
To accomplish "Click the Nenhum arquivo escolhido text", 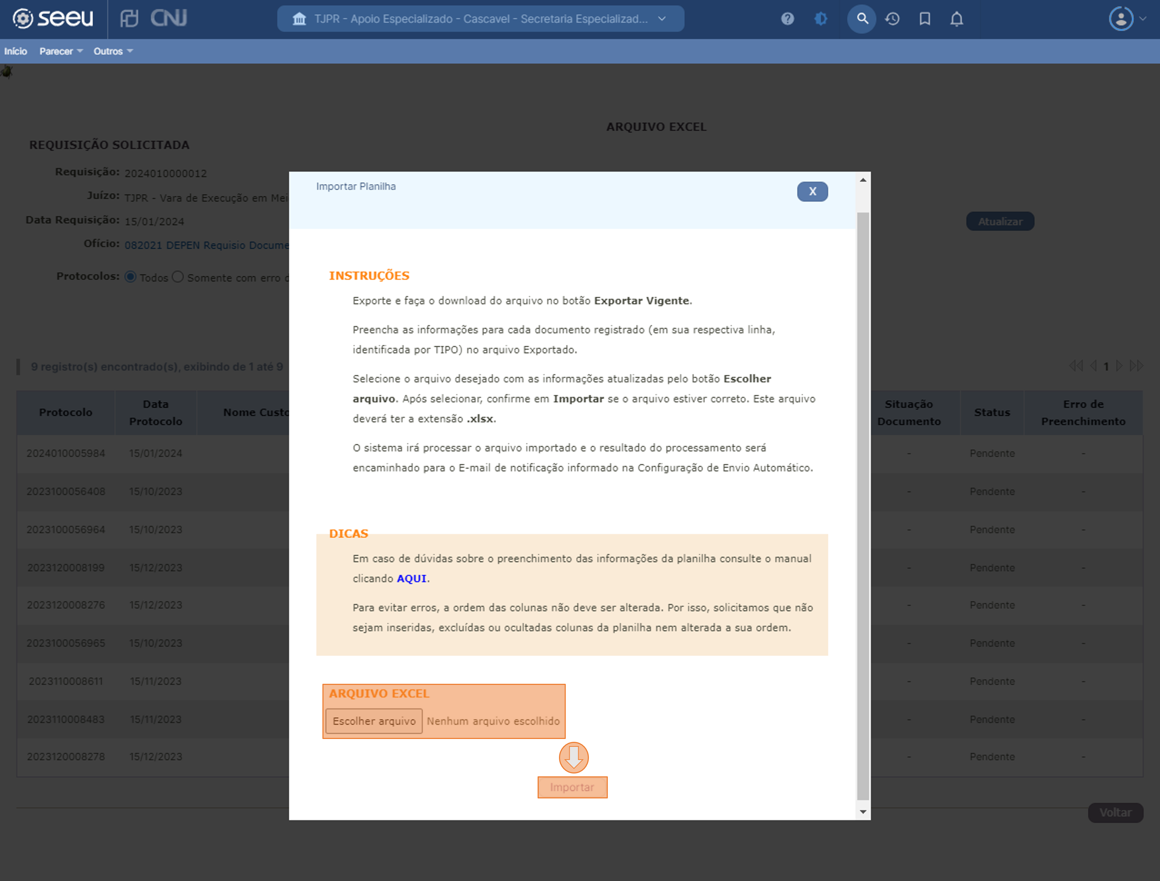I will (493, 721).
